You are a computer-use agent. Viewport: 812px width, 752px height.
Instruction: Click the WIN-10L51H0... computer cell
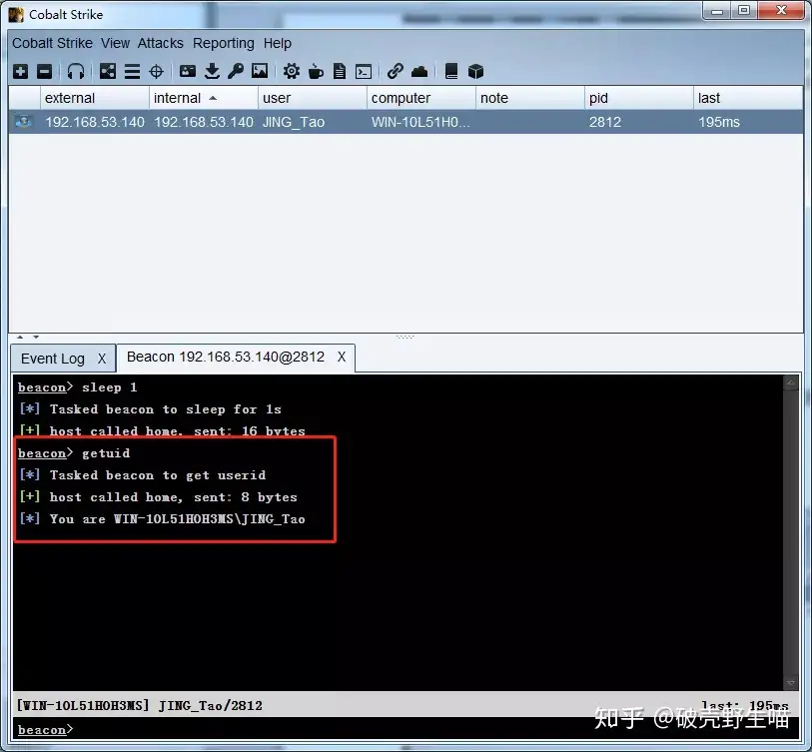pos(420,122)
